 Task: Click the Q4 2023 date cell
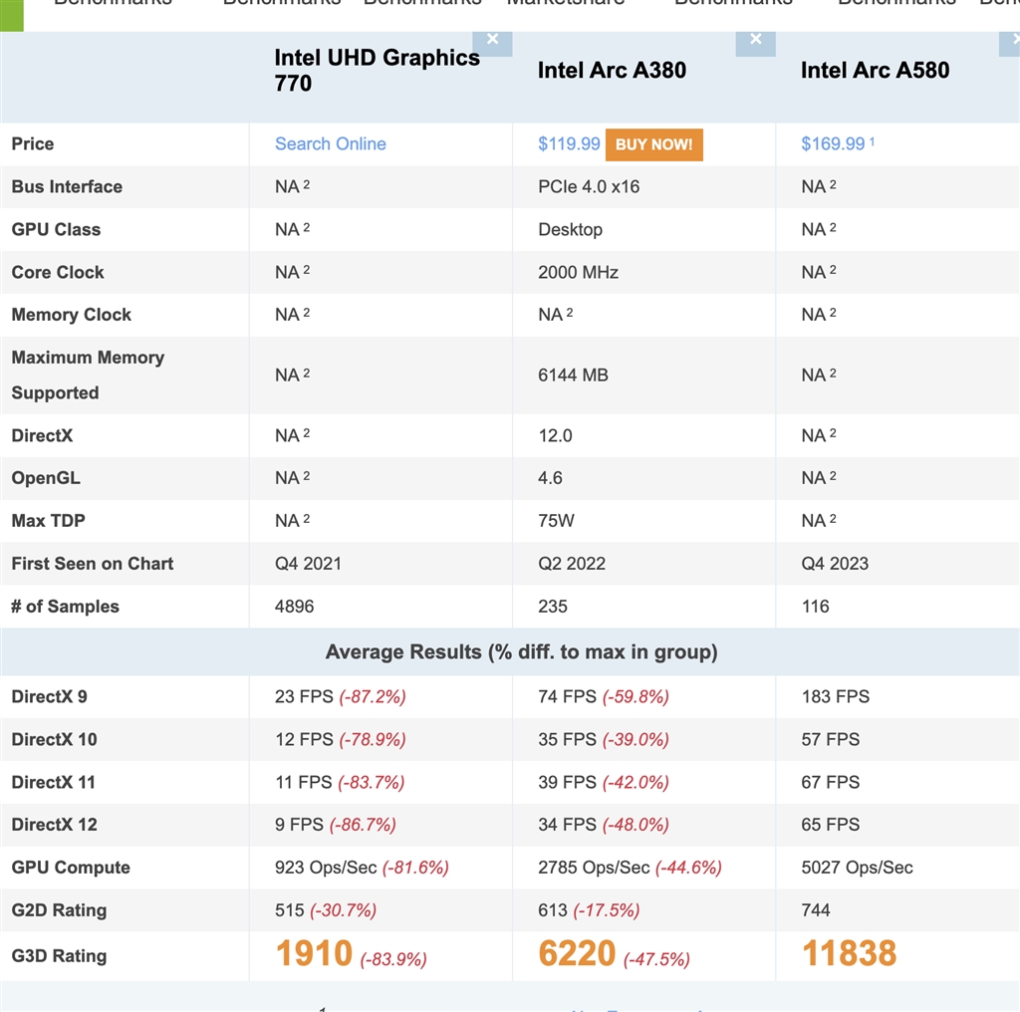835,563
